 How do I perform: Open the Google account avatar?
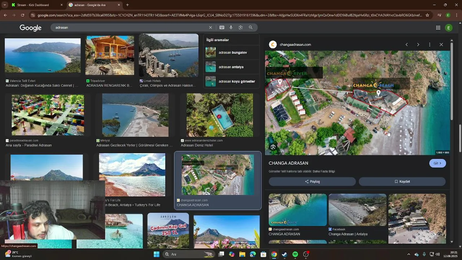click(449, 27)
